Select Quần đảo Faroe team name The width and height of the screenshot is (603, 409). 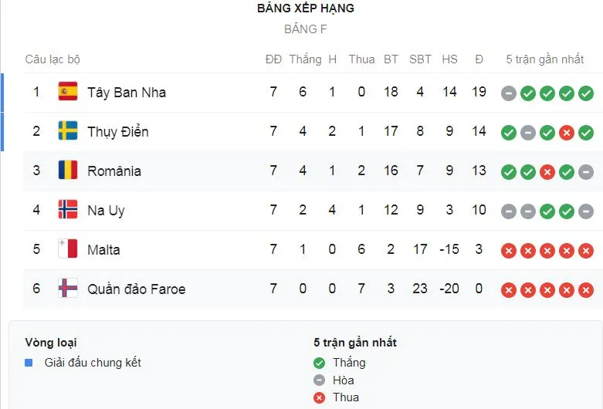click(137, 289)
